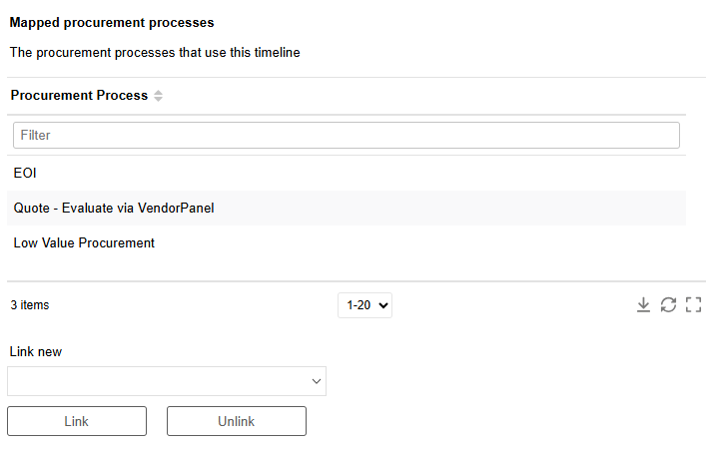Sort descending using the down arrow
This screenshot has height=450, width=716.
tap(158, 99)
